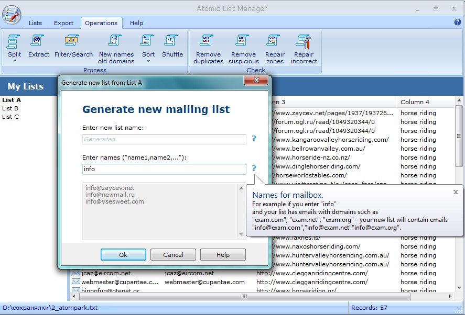
Task: Click the Help button in the dialog
Action: [x=222, y=254]
